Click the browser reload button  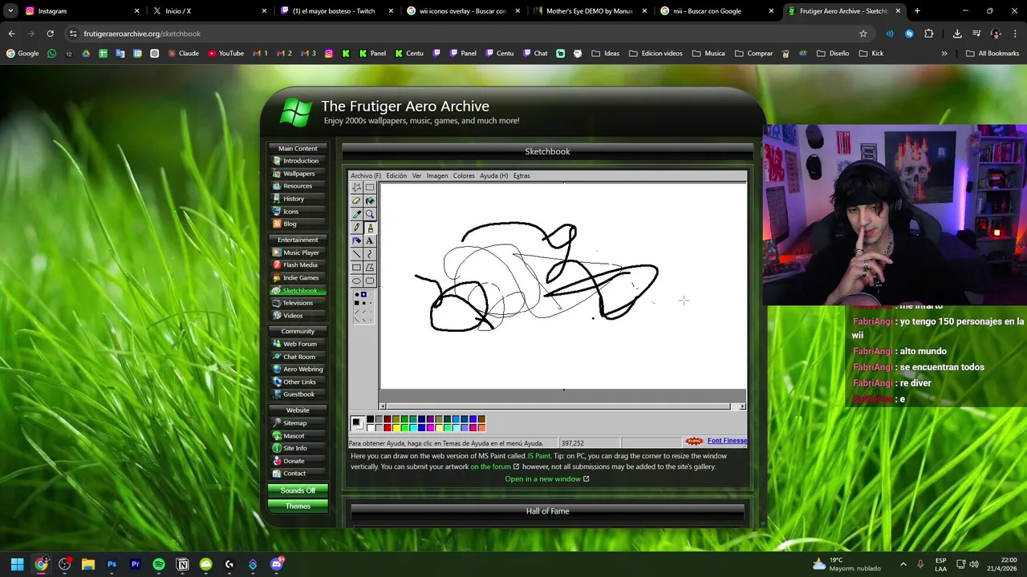[50, 34]
